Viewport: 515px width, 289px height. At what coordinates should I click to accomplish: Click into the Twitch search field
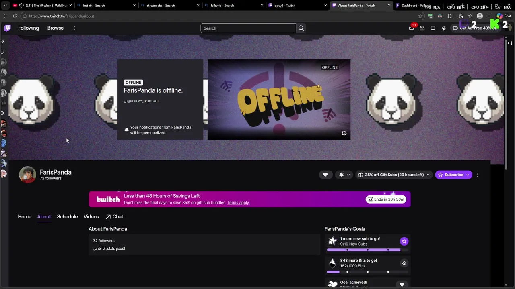[x=248, y=28]
